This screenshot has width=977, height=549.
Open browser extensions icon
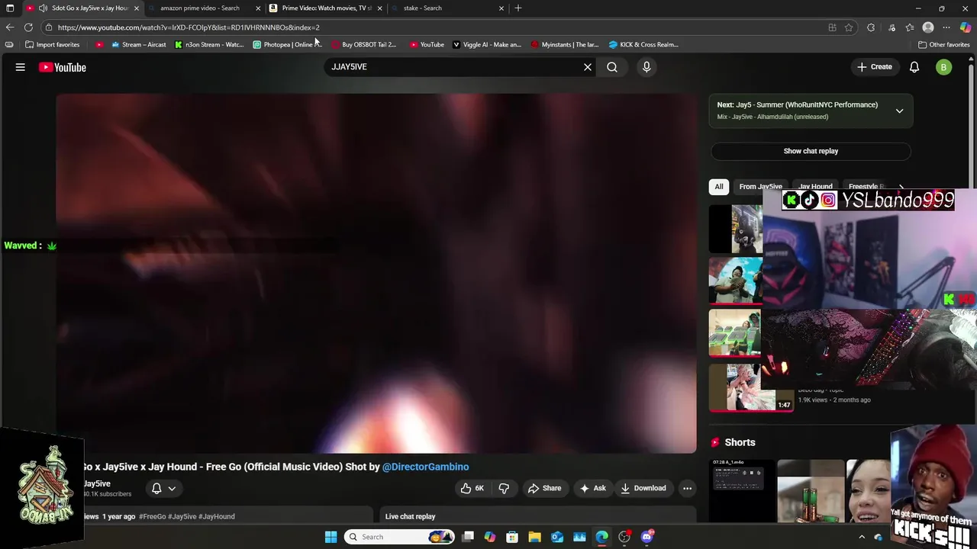[871, 27]
